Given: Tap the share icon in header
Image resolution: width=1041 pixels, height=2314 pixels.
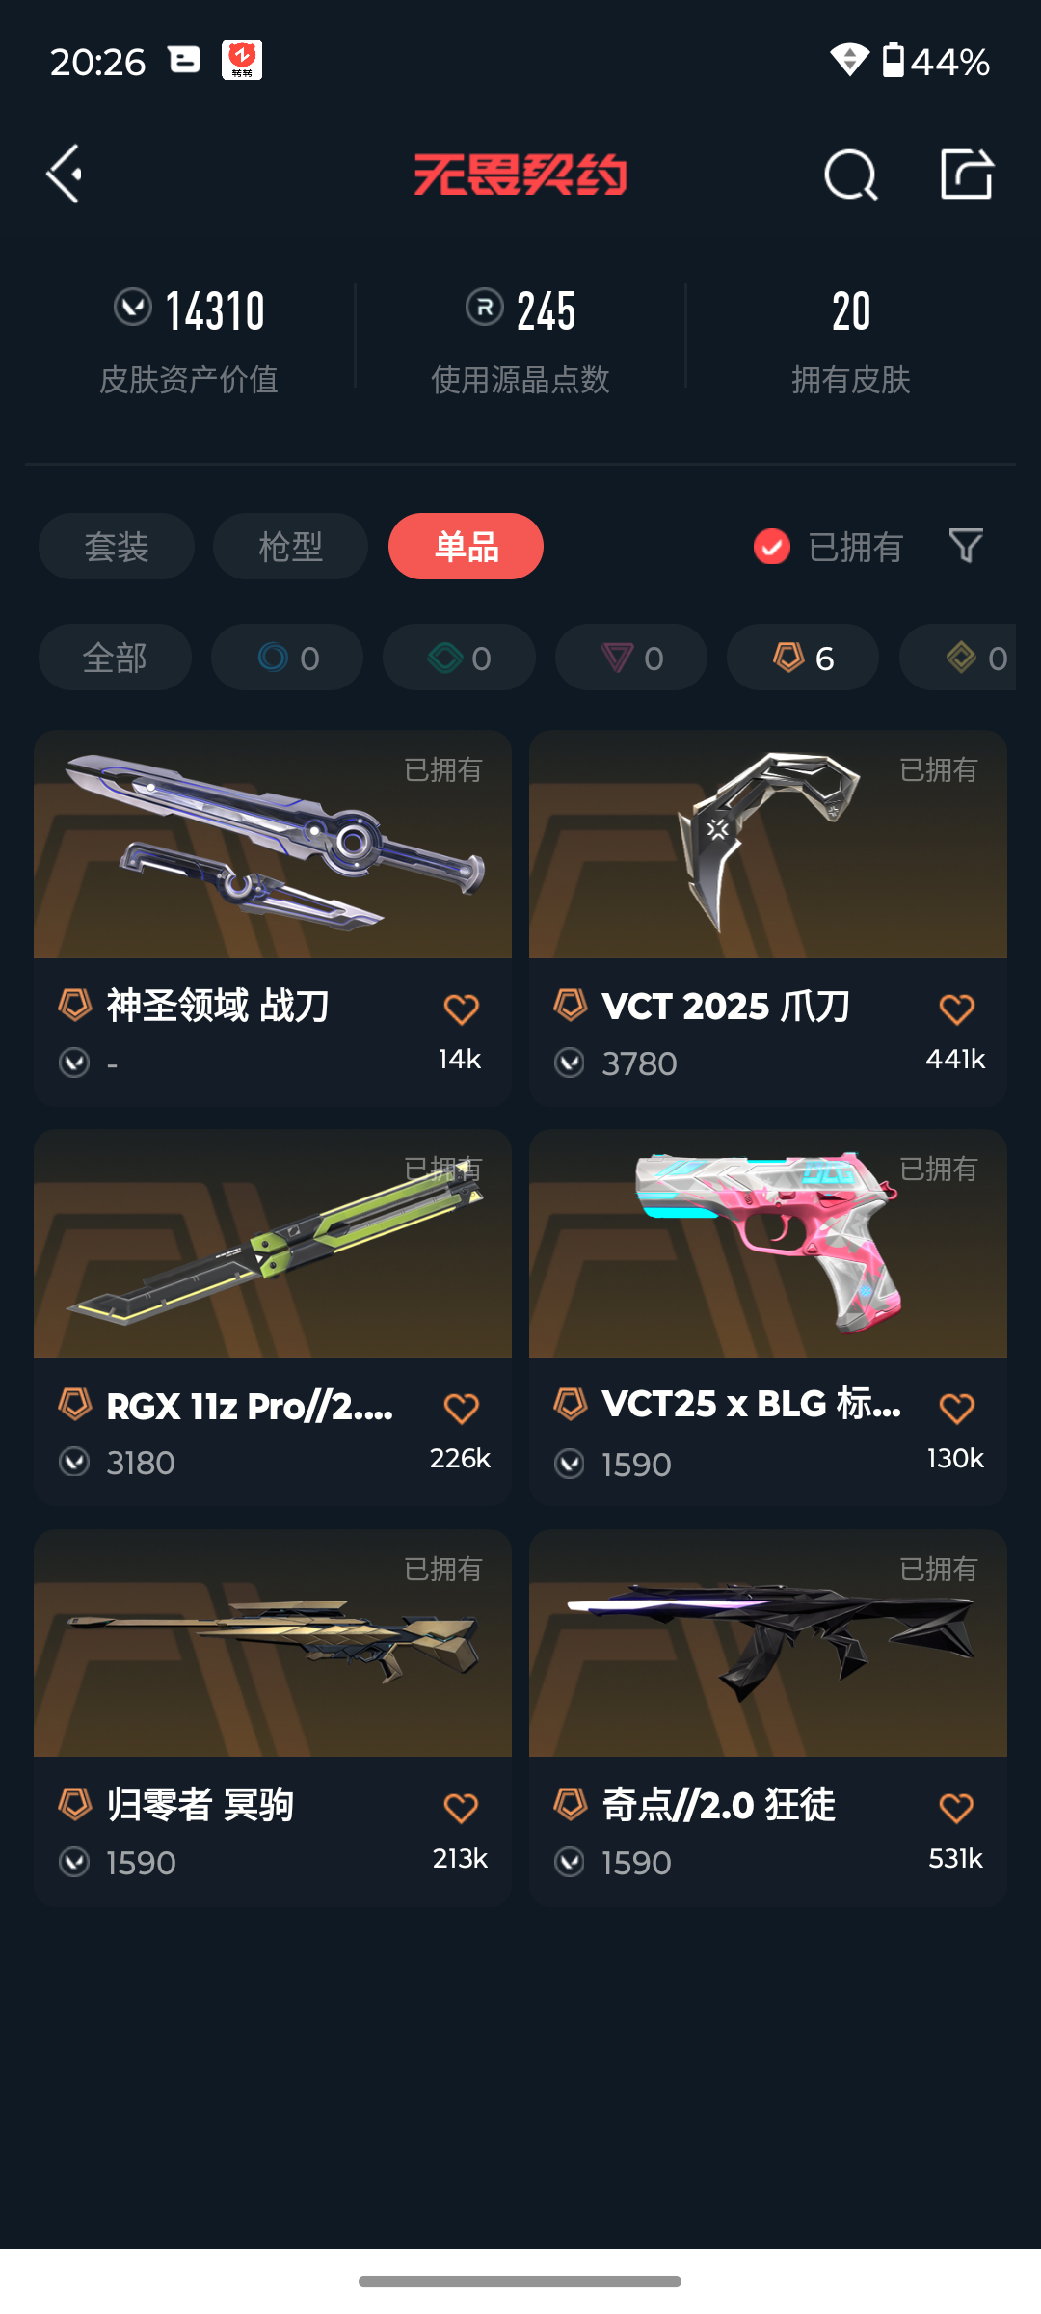Looking at the screenshot, I should (967, 175).
